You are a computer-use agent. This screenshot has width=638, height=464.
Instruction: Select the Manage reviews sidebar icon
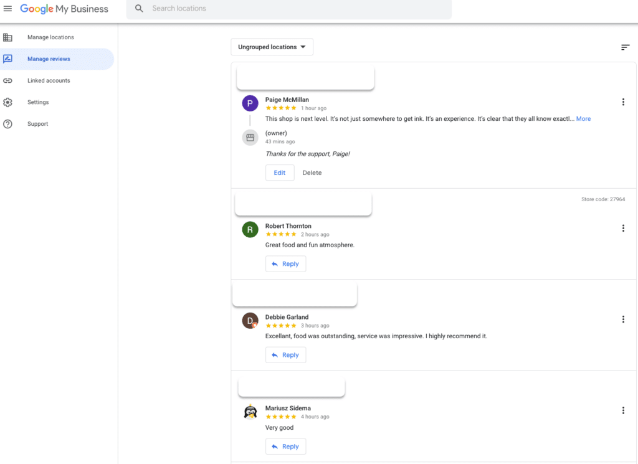click(x=7, y=59)
